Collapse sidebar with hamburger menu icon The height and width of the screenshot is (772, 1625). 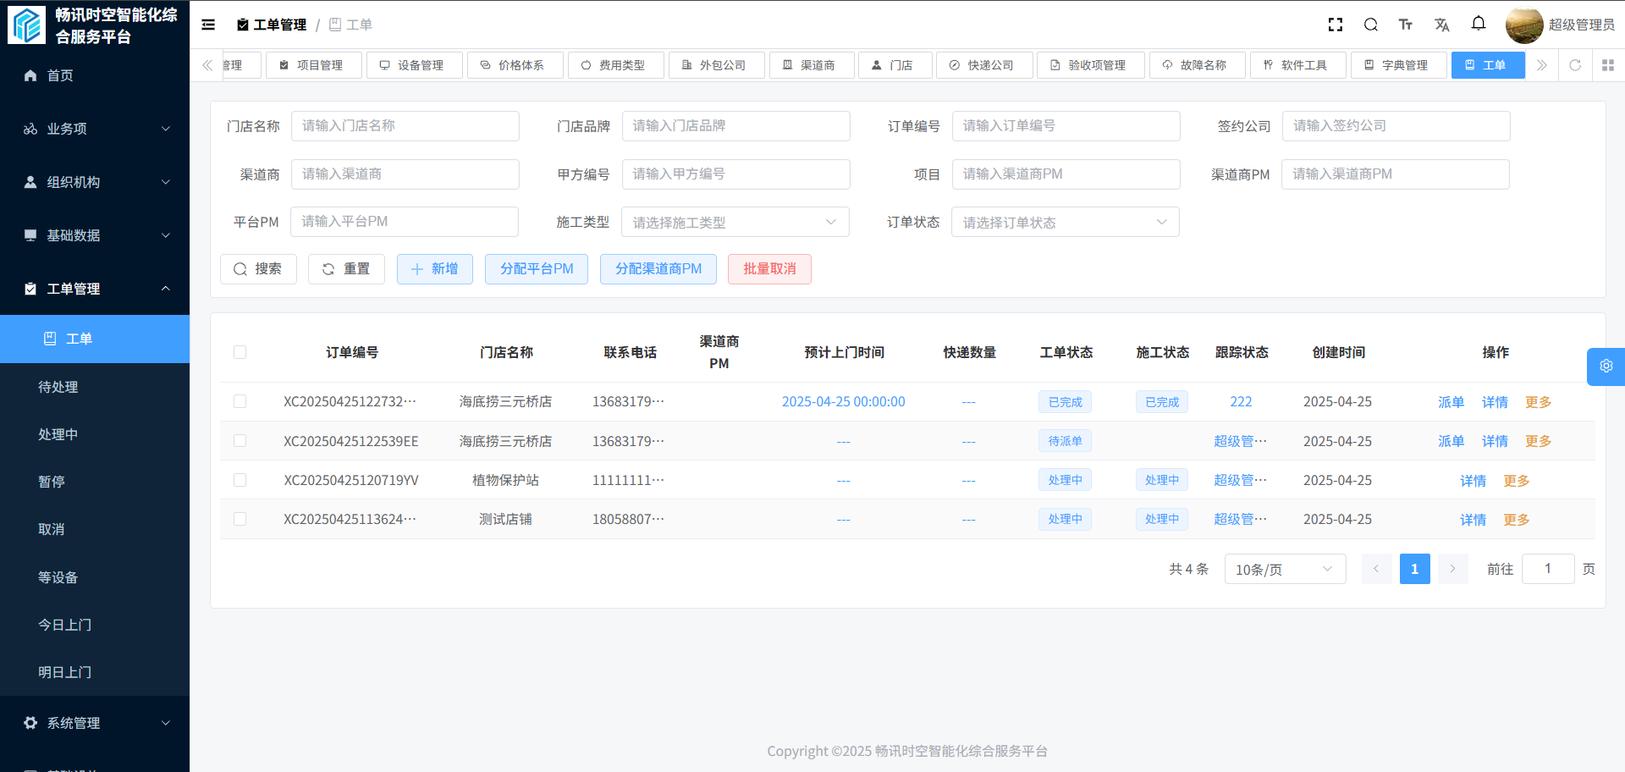pos(208,25)
